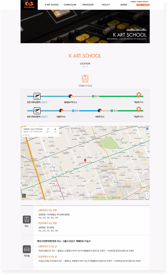Screen dimensions: 168x275
Task: Open the FACILITY menu
Action: 106,5
